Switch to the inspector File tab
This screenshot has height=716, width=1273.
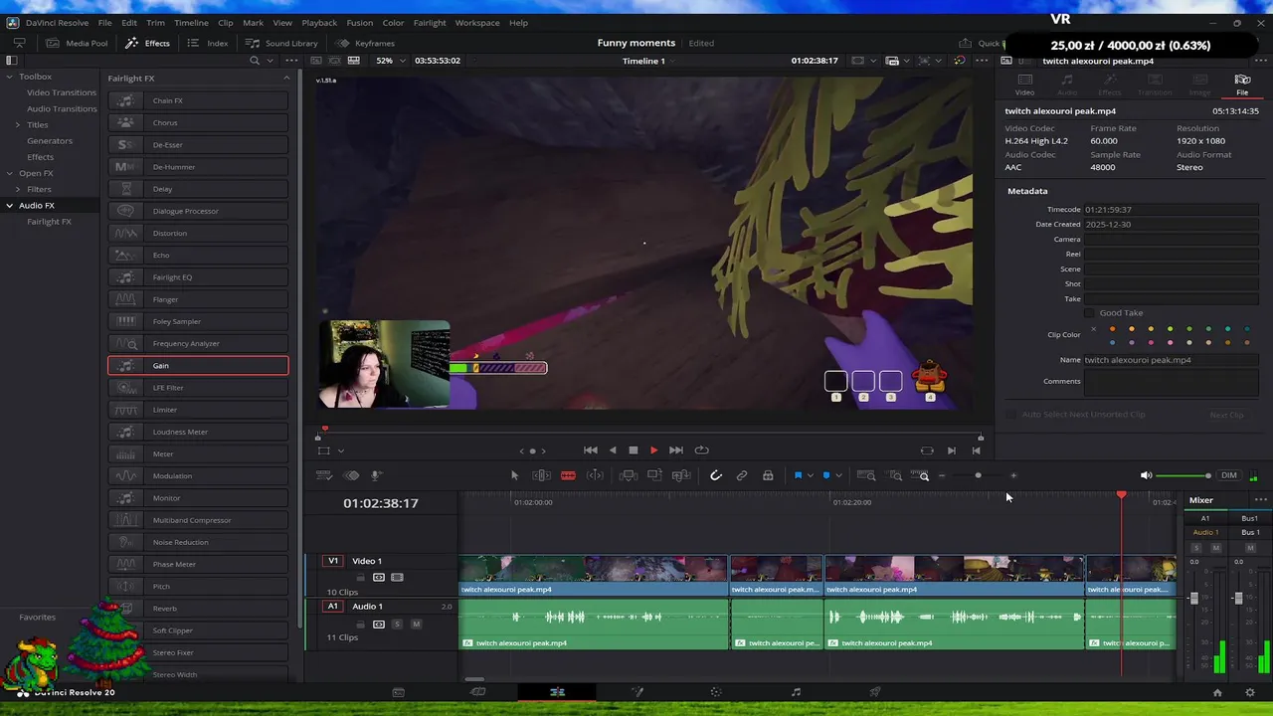pos(1242,85)
